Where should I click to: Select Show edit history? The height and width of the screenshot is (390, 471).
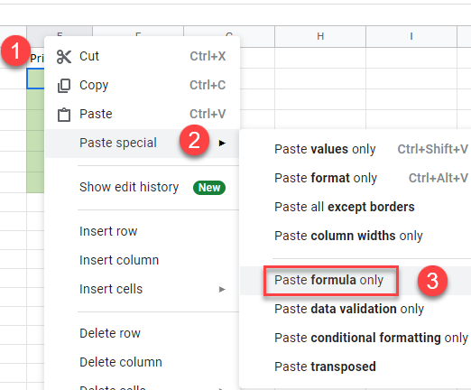click(129, 187)
